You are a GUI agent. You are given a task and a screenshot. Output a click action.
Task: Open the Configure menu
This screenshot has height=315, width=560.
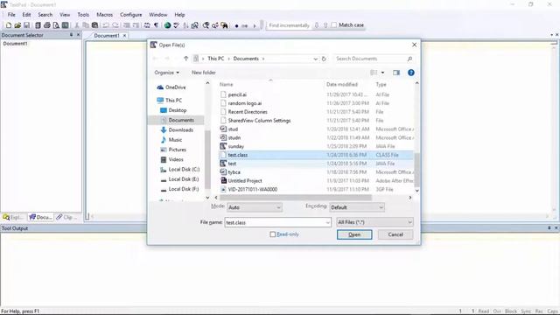pyautogui.click(x=131, y=15)
